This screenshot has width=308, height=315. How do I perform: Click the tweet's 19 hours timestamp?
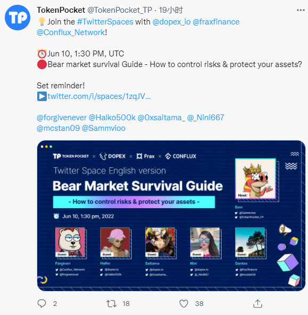coord(171,10)
